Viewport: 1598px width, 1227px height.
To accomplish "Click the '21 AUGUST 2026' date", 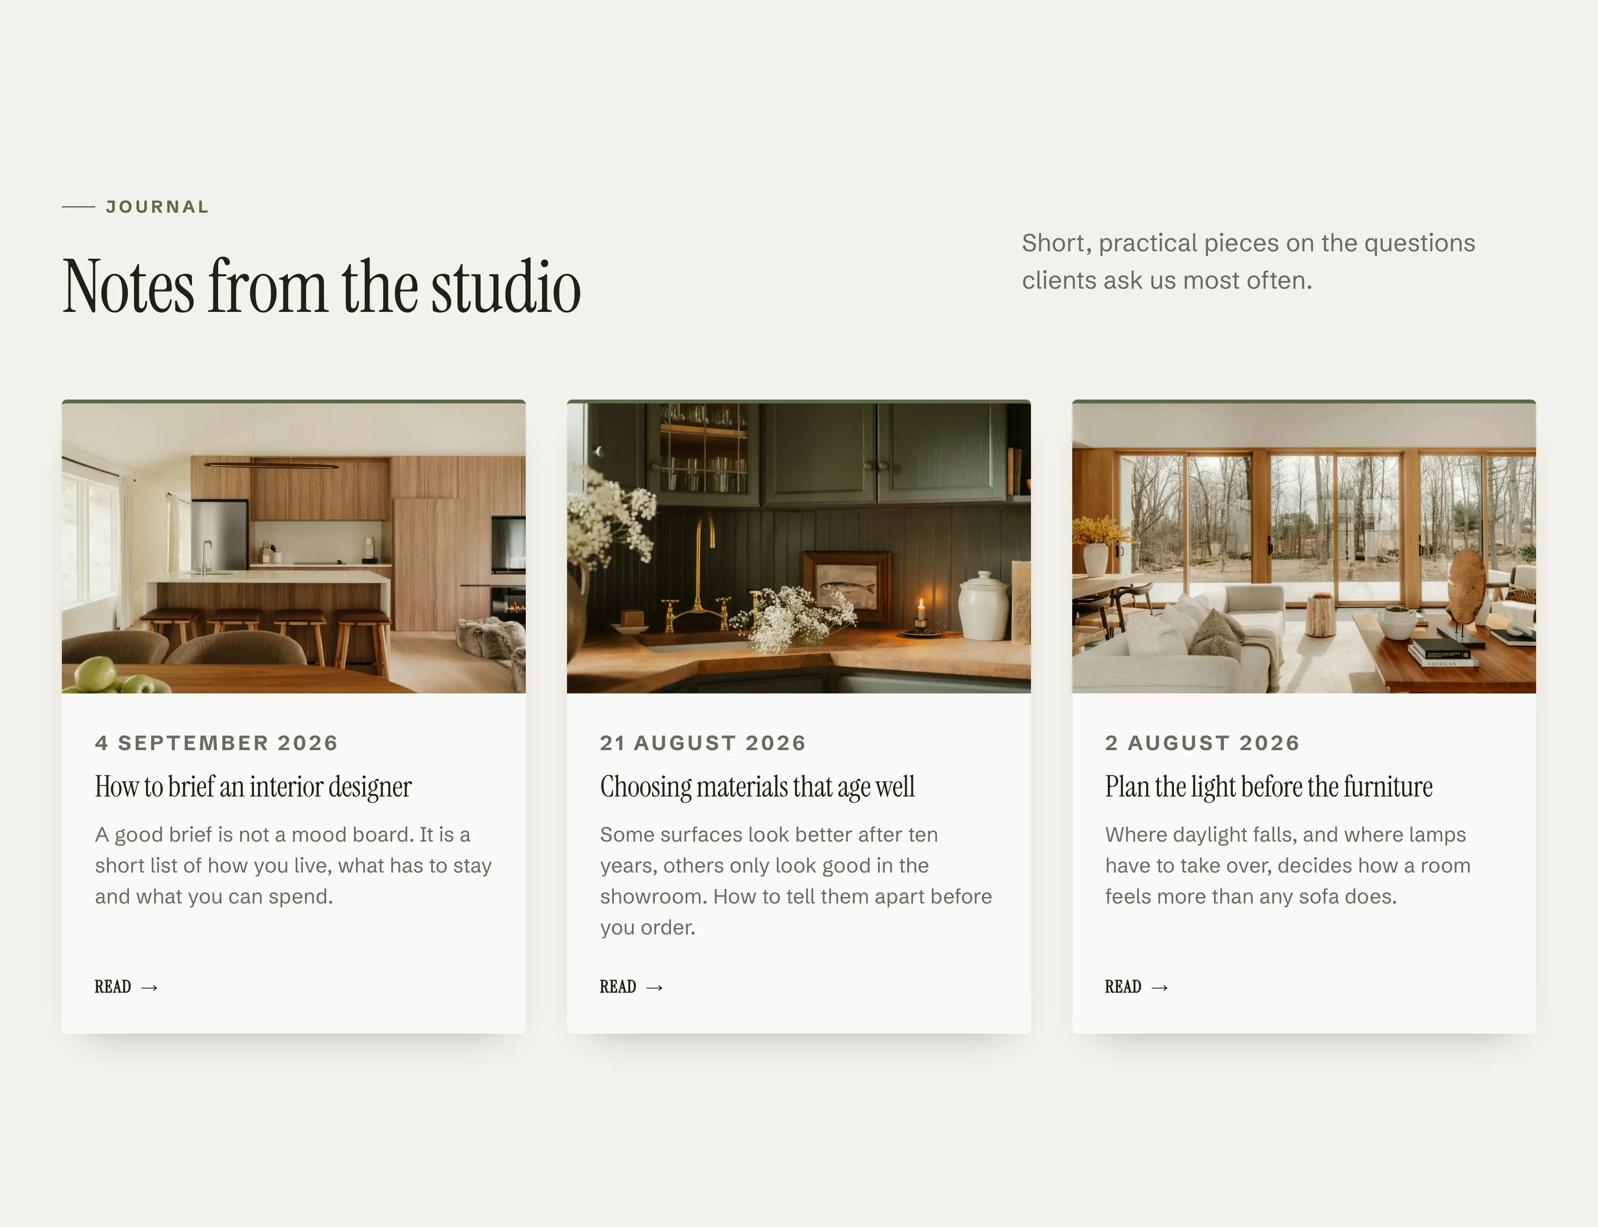I will (703, 743).
